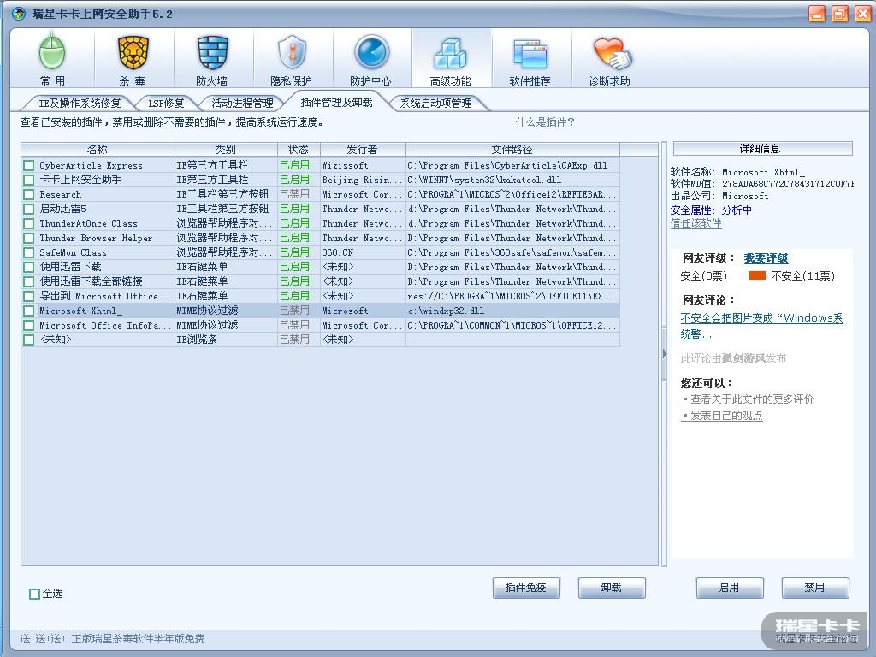Click the 卸载 uninstall button
This screenshot has width=876, height=657.
point(612,588)
